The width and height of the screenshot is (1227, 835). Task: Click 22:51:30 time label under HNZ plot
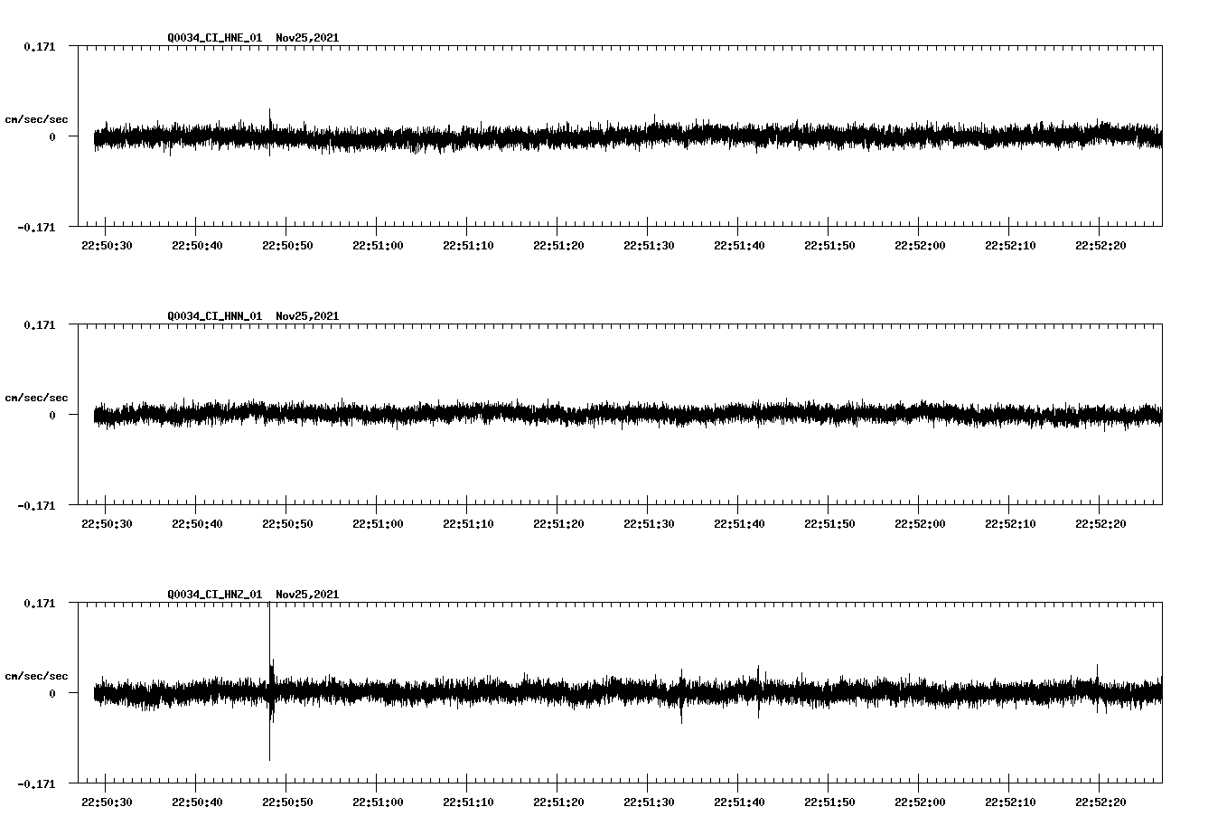(649, 802)
